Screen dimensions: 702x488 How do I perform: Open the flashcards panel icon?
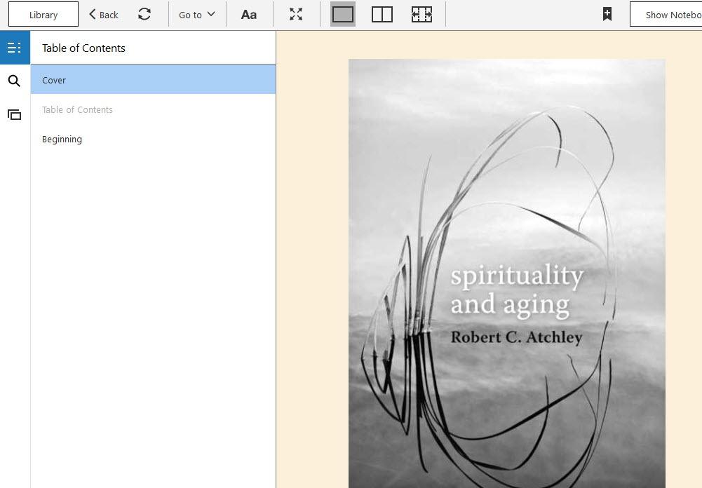click(14, 114)
